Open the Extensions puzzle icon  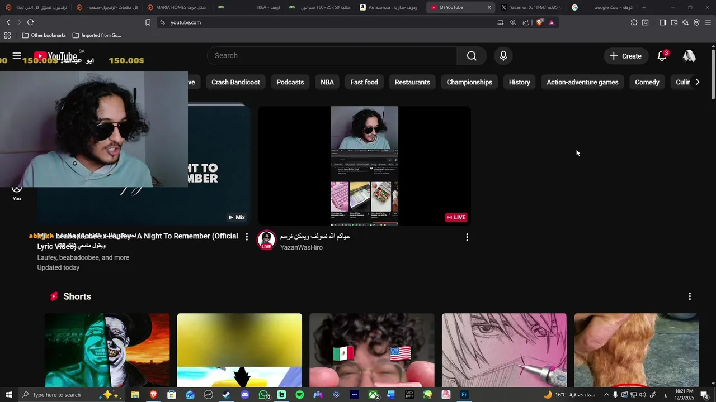point(634,22)
